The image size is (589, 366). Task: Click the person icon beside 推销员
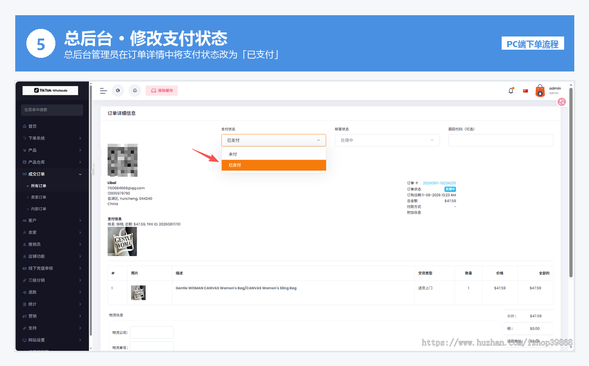pyautogui.click(x=24, y=244)
